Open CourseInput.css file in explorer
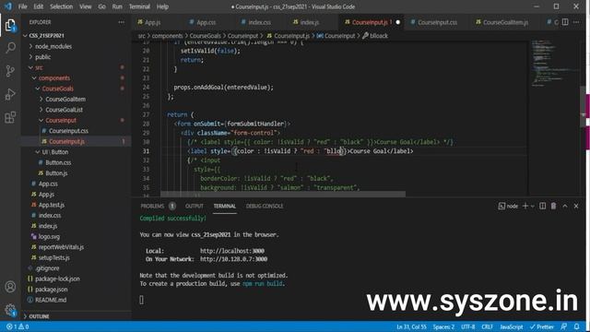This screenshot has height=332, width=590. (68, 131)
